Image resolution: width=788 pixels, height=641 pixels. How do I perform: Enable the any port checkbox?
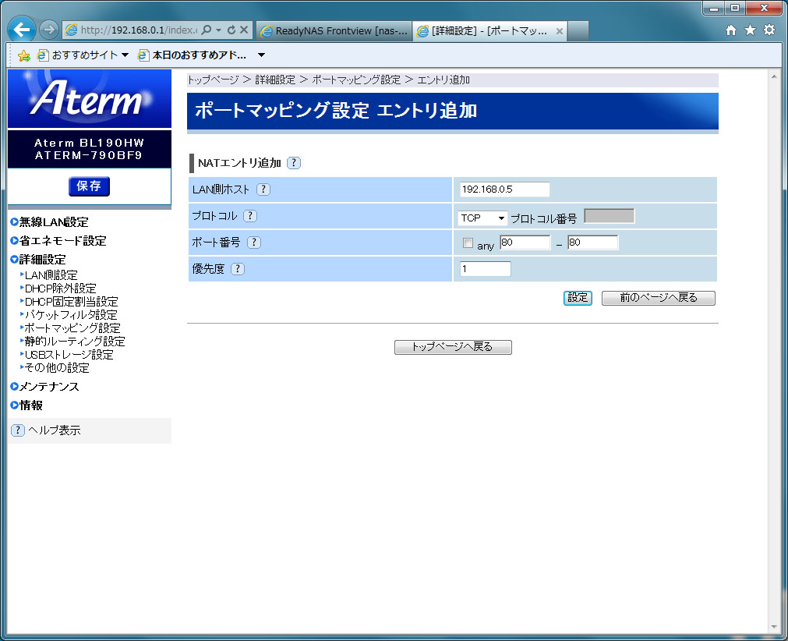(468, 243)
